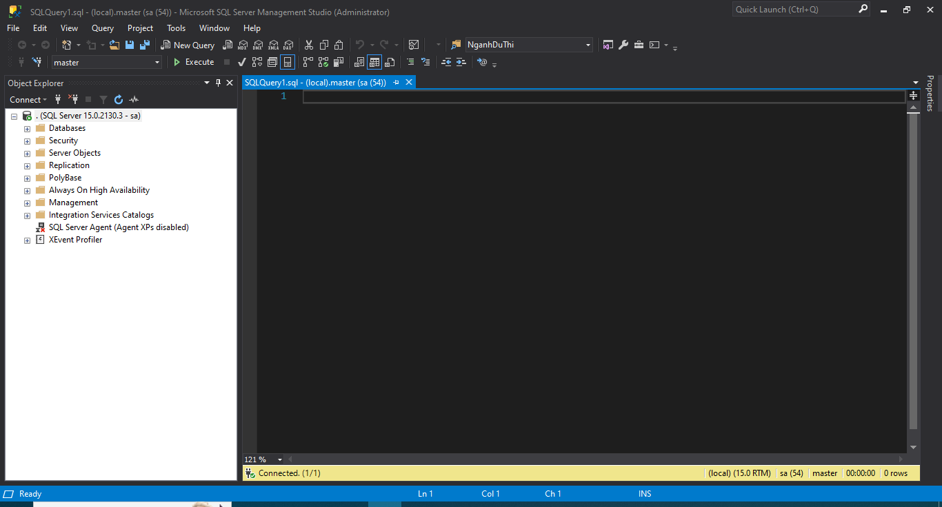Screen dimensions: 942x507
Task: Click the Properties wrench icon
Action: pos(623,45)
